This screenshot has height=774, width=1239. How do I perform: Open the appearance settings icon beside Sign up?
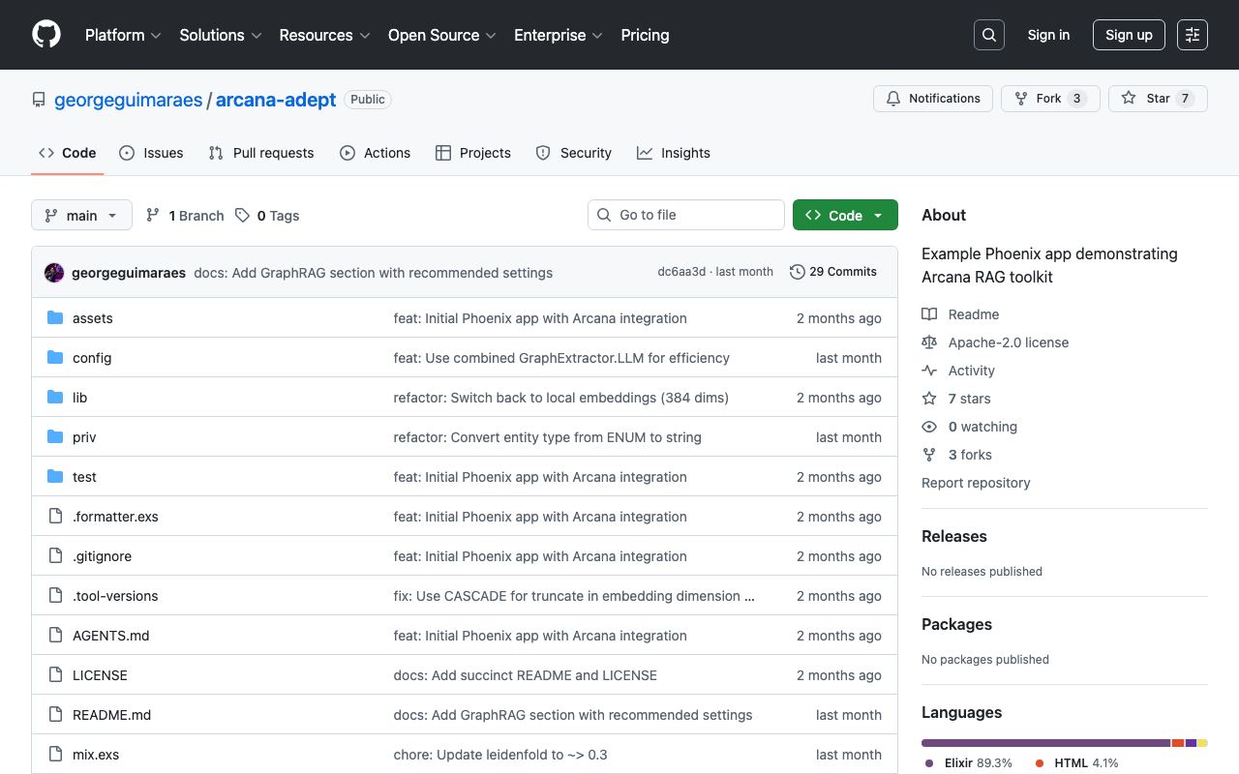pyautogui.click(x=1192, y=35)
